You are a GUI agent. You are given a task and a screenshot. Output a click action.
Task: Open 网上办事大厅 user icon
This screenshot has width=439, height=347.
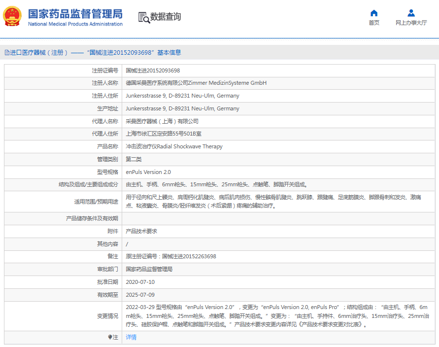[411, 13]
